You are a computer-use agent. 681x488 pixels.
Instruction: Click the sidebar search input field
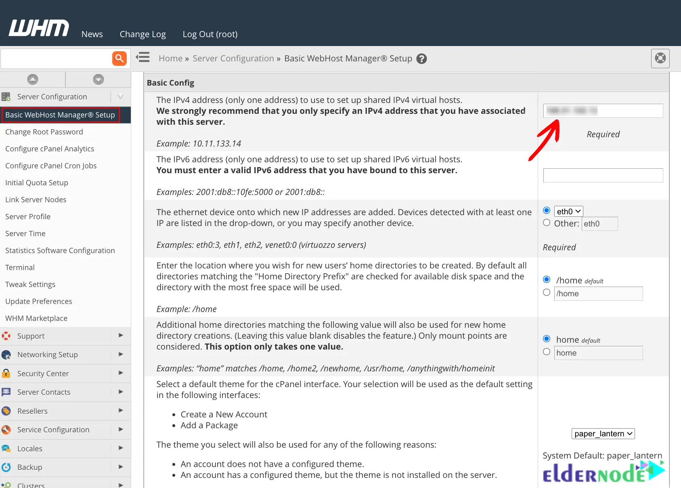pyautogui.click(x=56, y=59)
